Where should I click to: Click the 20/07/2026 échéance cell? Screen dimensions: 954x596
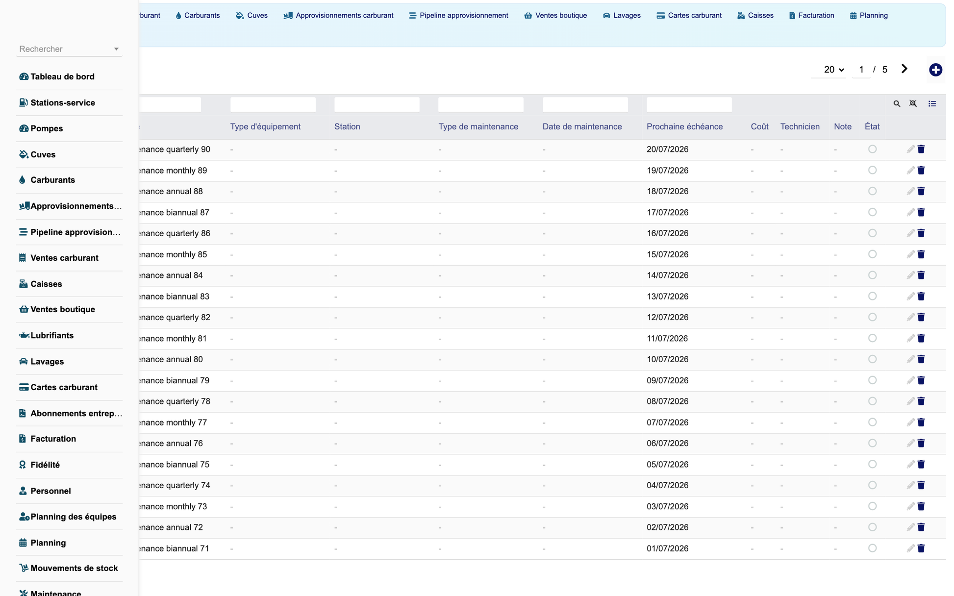click(667, 149)
